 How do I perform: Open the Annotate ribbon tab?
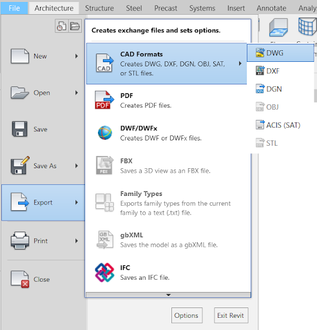click(271, 8)
